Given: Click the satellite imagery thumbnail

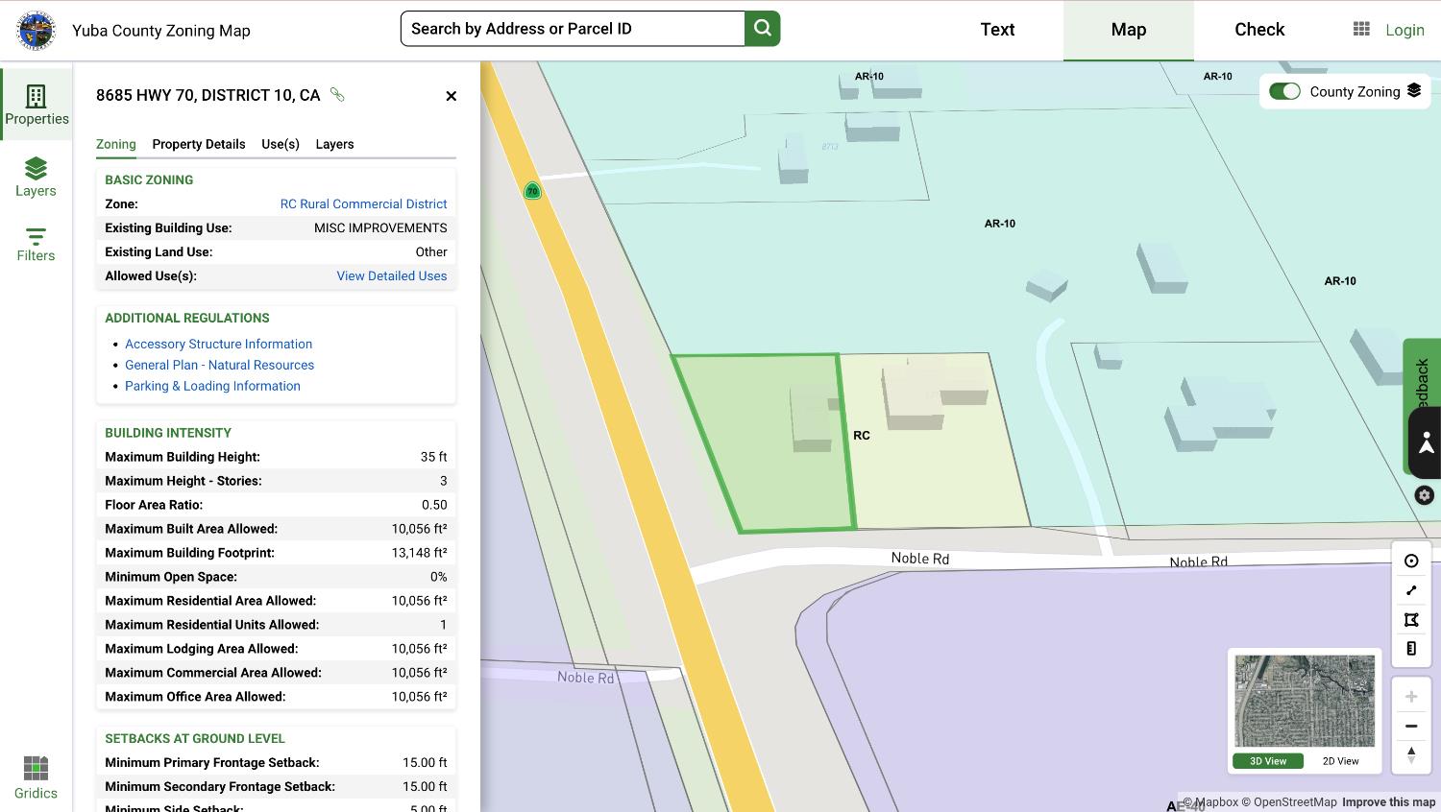Looking at the screenshot, I should coord(1305,701).
